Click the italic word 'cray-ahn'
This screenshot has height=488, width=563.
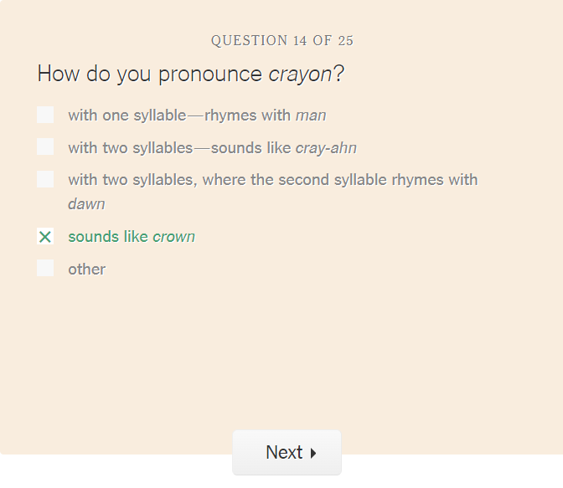326,148
